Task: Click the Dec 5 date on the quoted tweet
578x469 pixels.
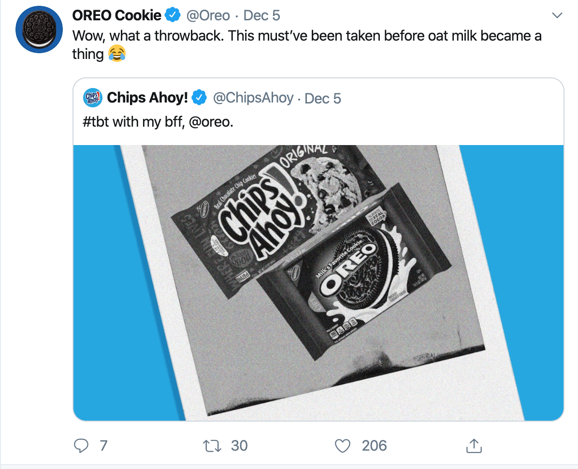Action: point(322,98)
